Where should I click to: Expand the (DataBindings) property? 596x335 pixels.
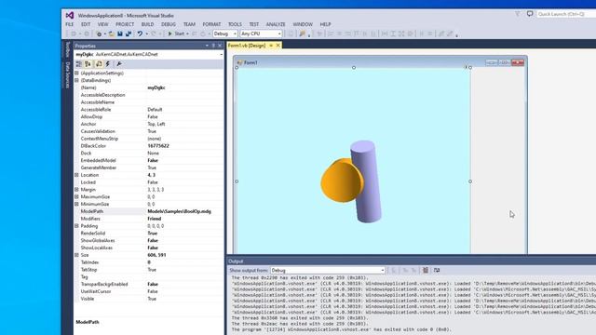coord(76,80)
